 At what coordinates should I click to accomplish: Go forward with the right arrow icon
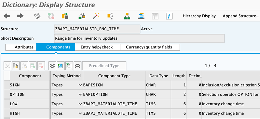(21, 16)
